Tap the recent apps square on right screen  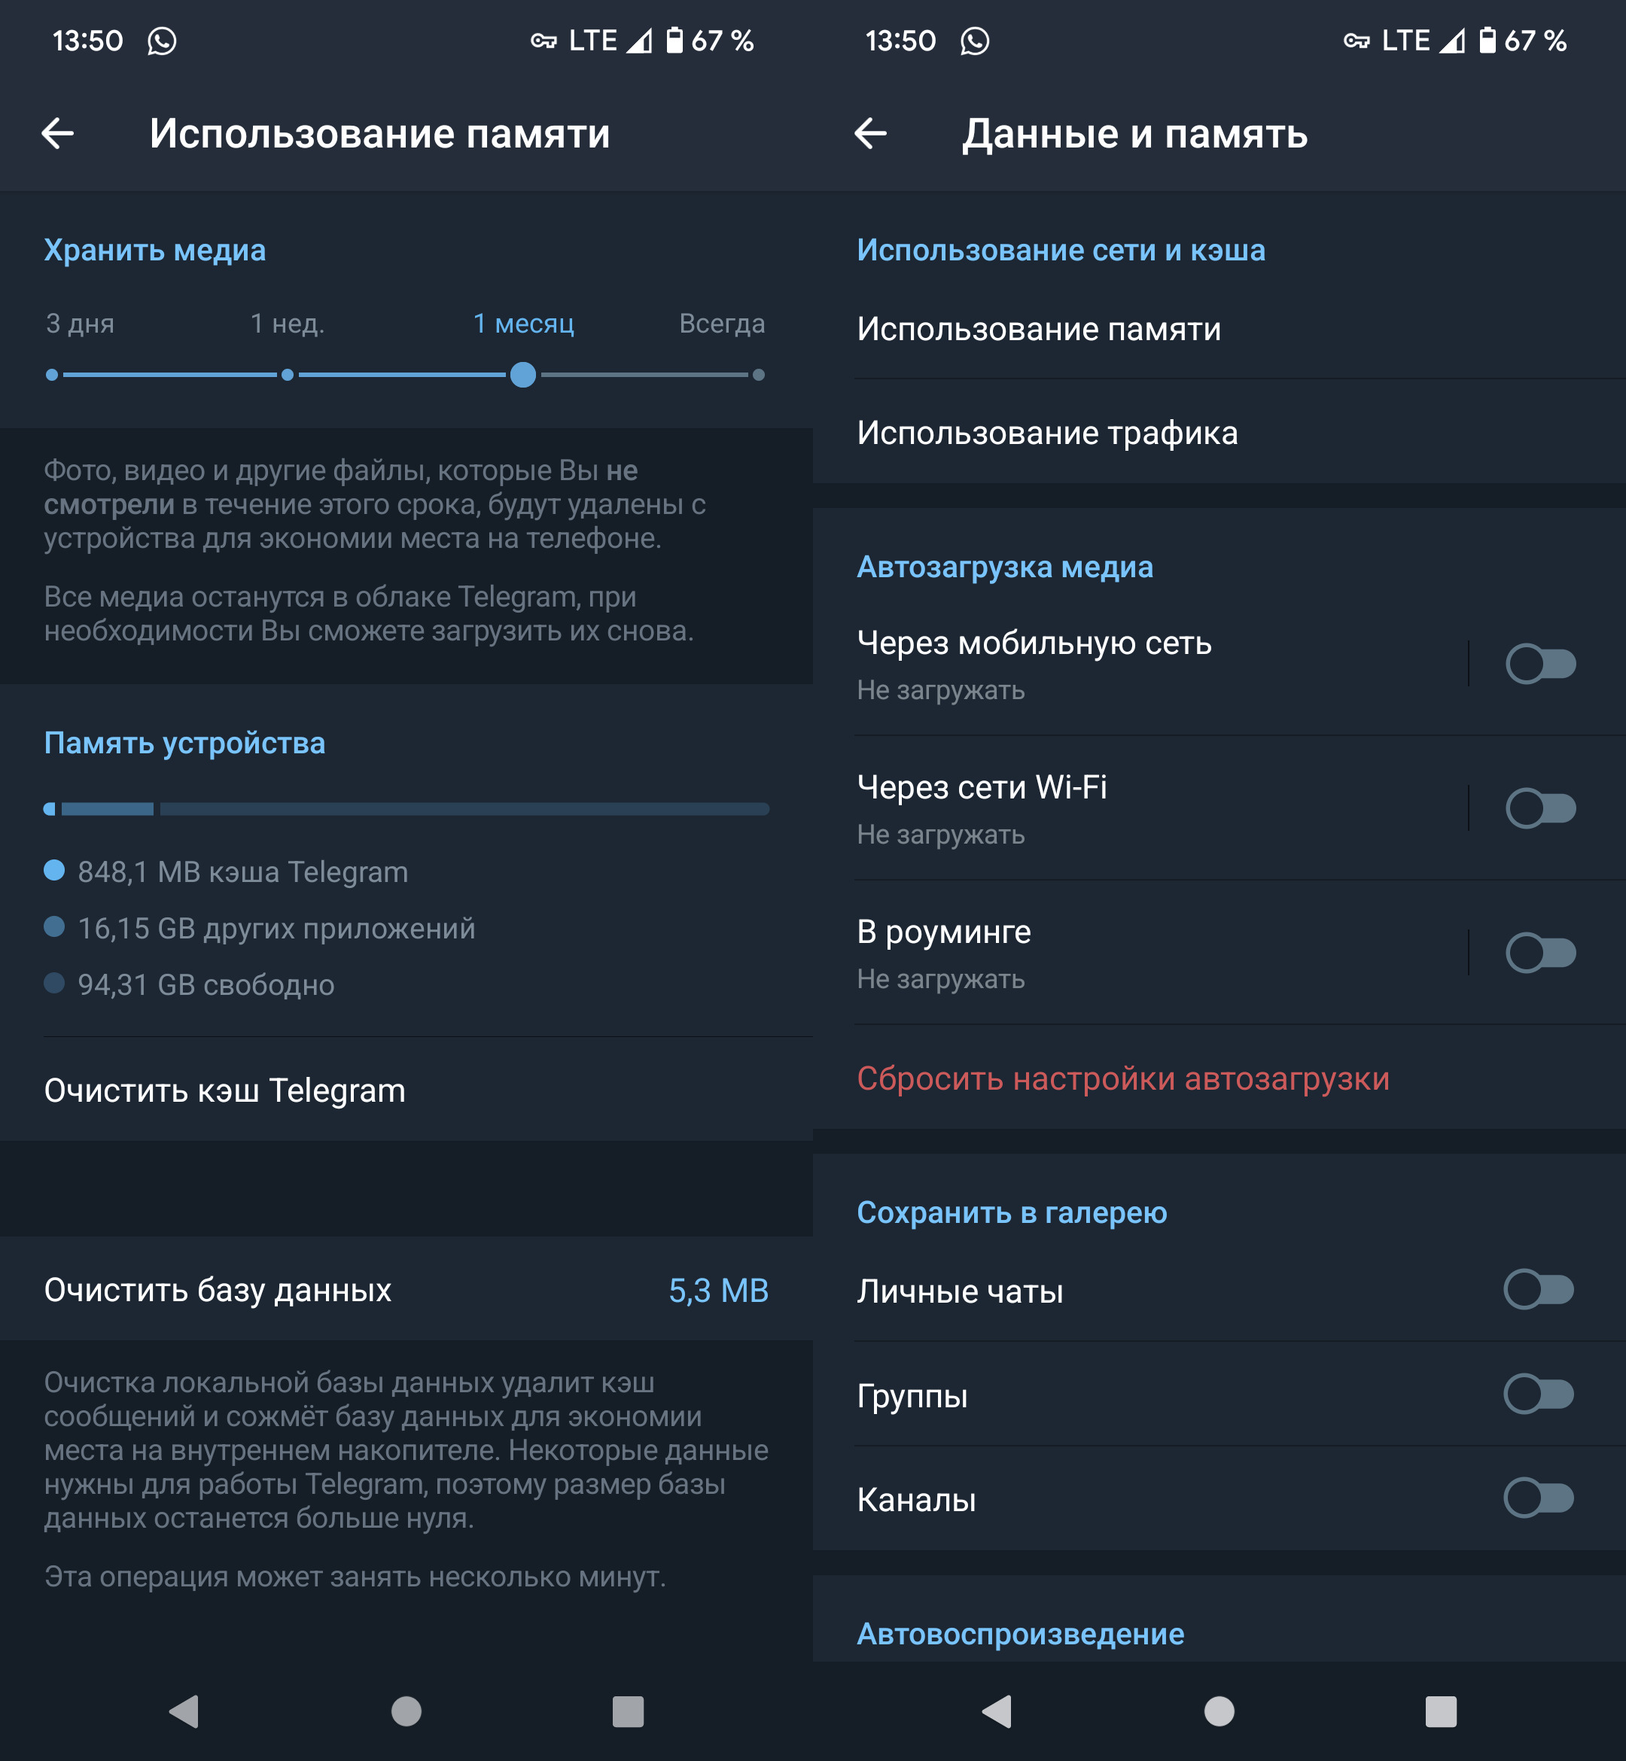click(1442, 1712)
